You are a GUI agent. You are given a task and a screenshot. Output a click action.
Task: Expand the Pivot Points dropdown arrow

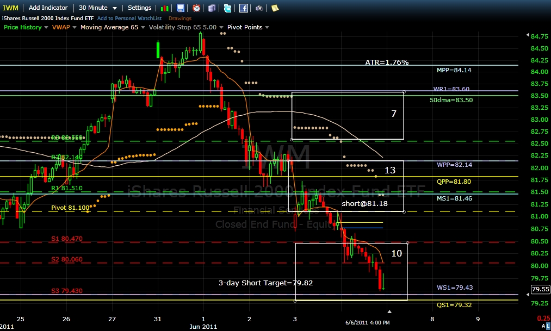click(x=267, y=27)
